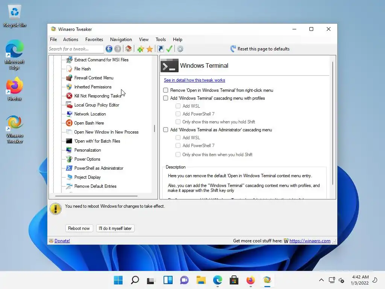Open the Winaero Tweaker desktop shortcut

pos(15,129)
